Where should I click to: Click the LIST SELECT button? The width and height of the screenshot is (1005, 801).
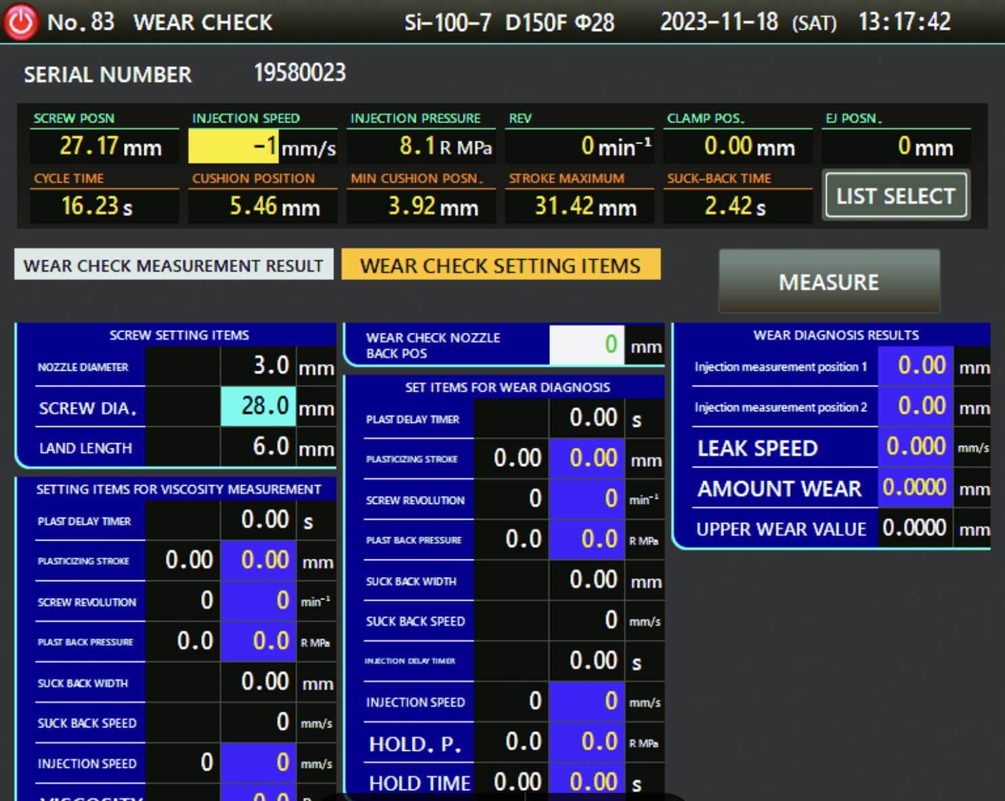point(895,196)
